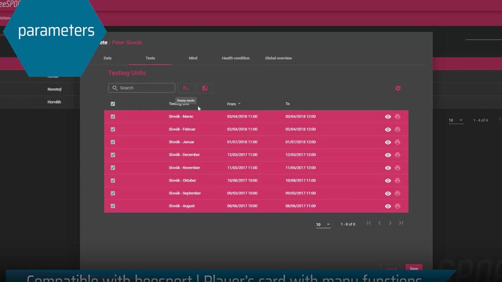Click the compare chart icon beside search

pyautogui.click(x=204, y=88)
